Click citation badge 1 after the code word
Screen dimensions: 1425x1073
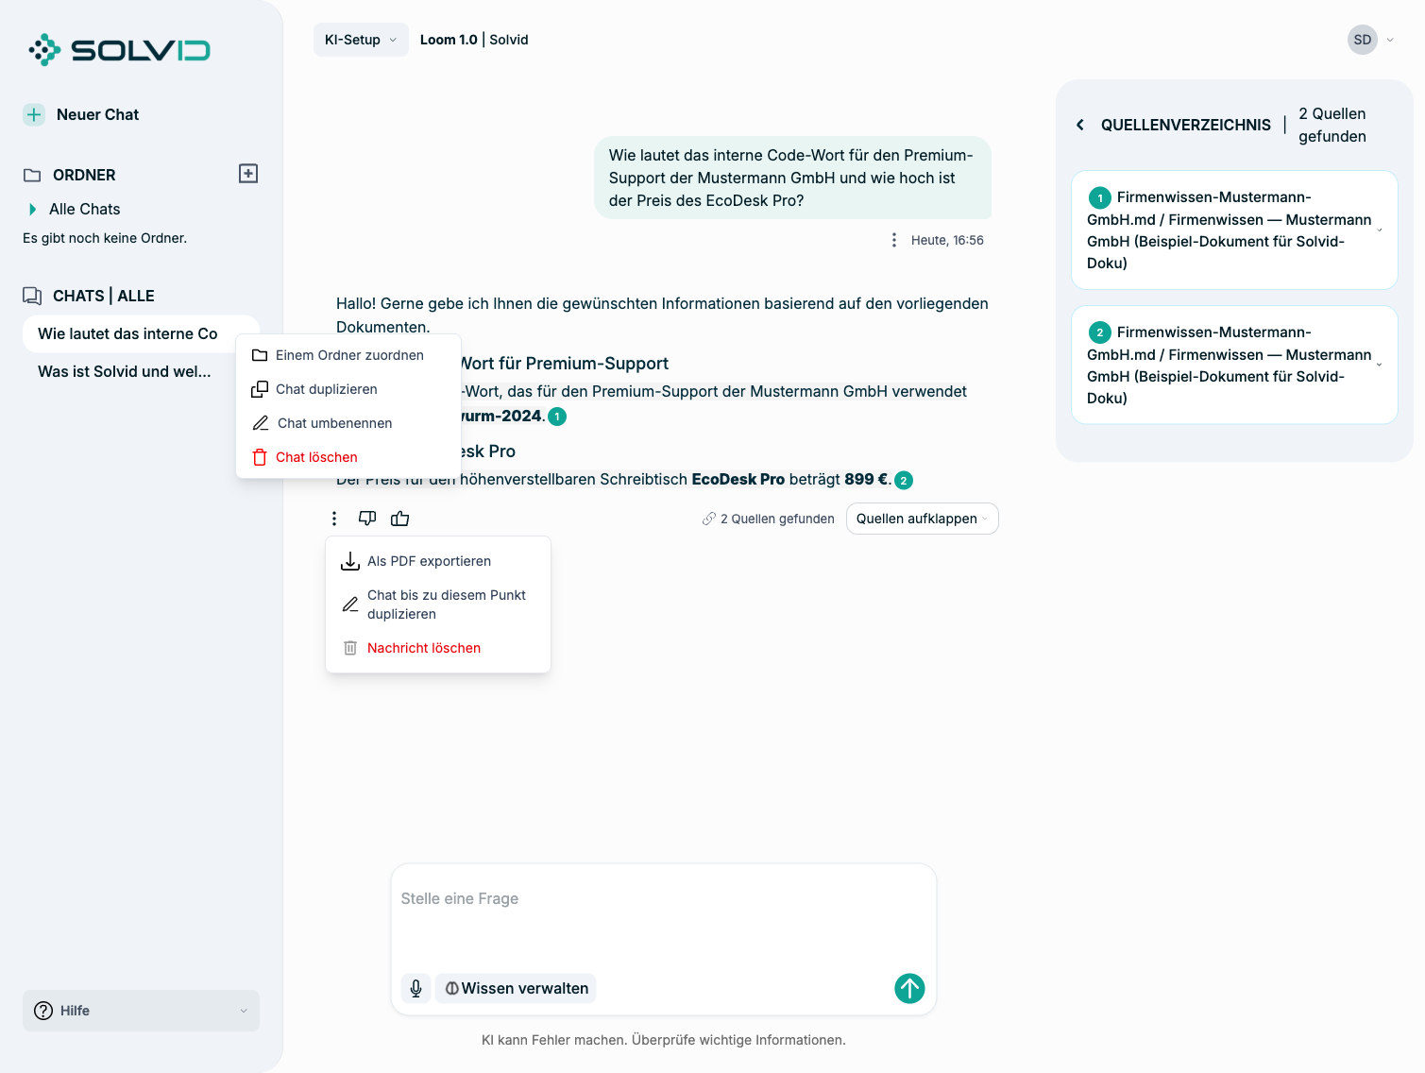[557, 417]
